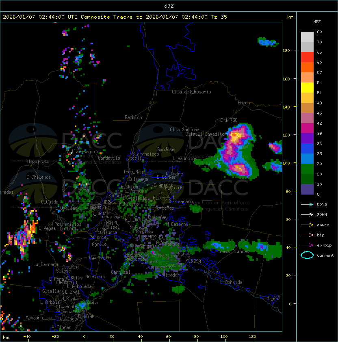Click the L_Asuncion label
Viewport: 338px width, 342px height.
185,158
